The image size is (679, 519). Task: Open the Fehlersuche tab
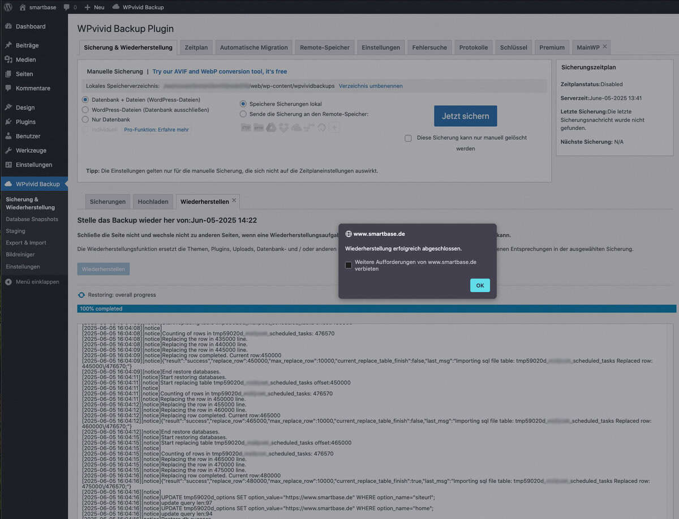click(429, 48)
